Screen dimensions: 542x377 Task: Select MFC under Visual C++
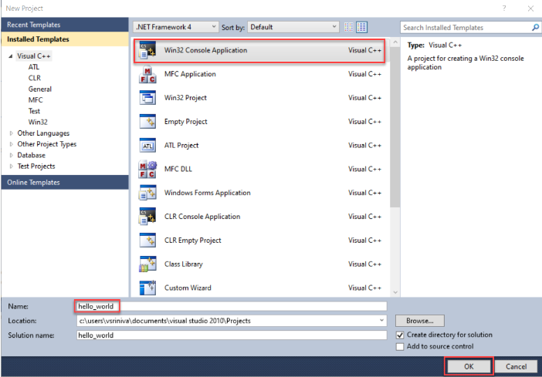[36, 100]
